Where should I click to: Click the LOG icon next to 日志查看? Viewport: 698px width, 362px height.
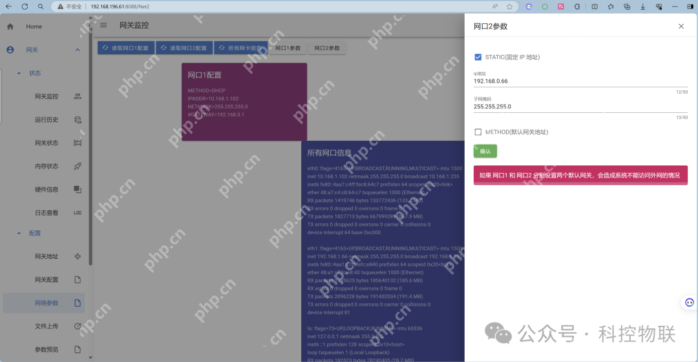click(x=78, y=212)
